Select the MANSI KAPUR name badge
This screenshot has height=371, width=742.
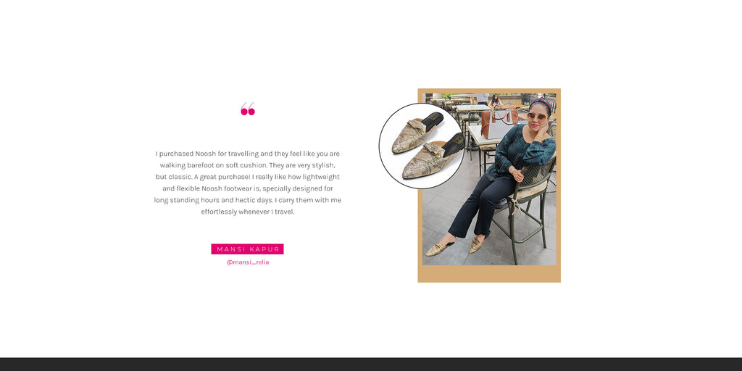tap(247, 249)
